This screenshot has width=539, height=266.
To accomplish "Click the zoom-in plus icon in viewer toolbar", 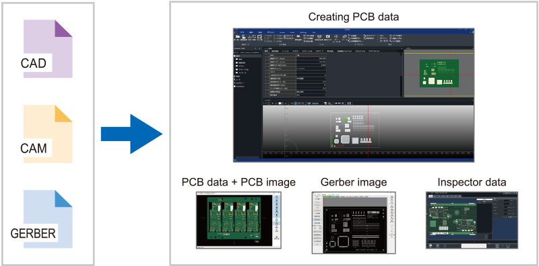I will pos(272,103).
